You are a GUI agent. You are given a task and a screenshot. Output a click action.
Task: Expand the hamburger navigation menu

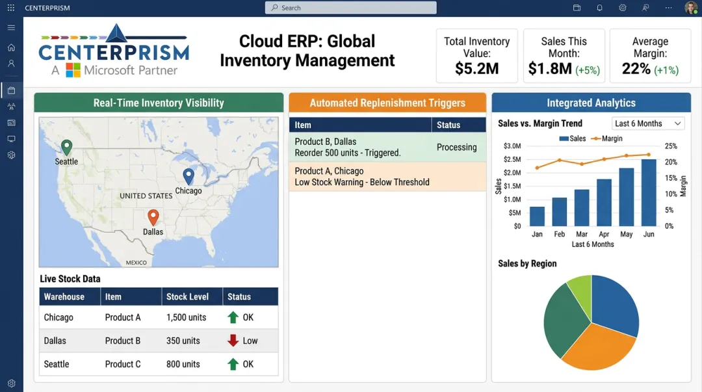coord(11,27)
